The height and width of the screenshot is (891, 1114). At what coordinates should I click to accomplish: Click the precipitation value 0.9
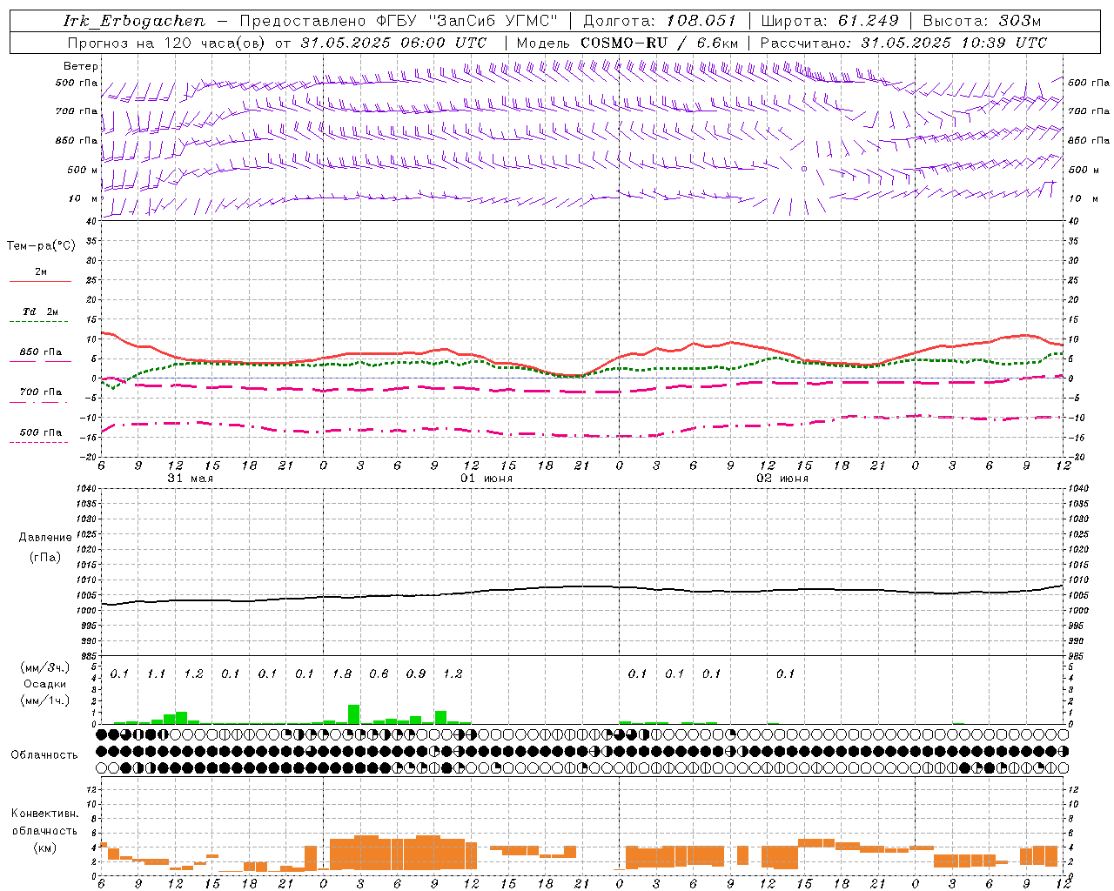click(x=416, y=673)
